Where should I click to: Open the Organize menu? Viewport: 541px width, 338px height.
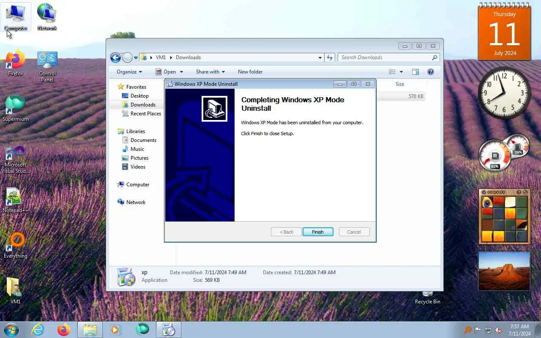coord(129,72)
